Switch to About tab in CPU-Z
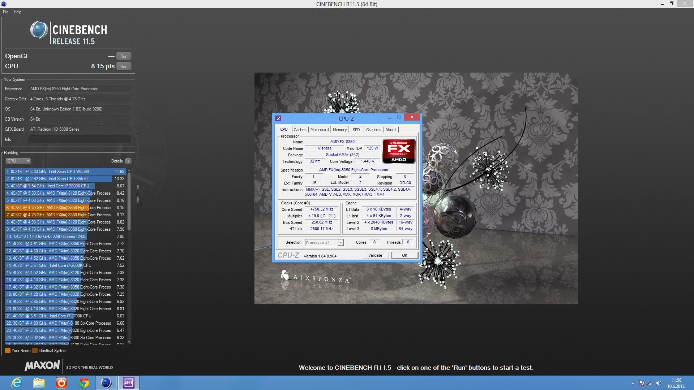Viewport: 694px width, 390px height. click(391, 130)
